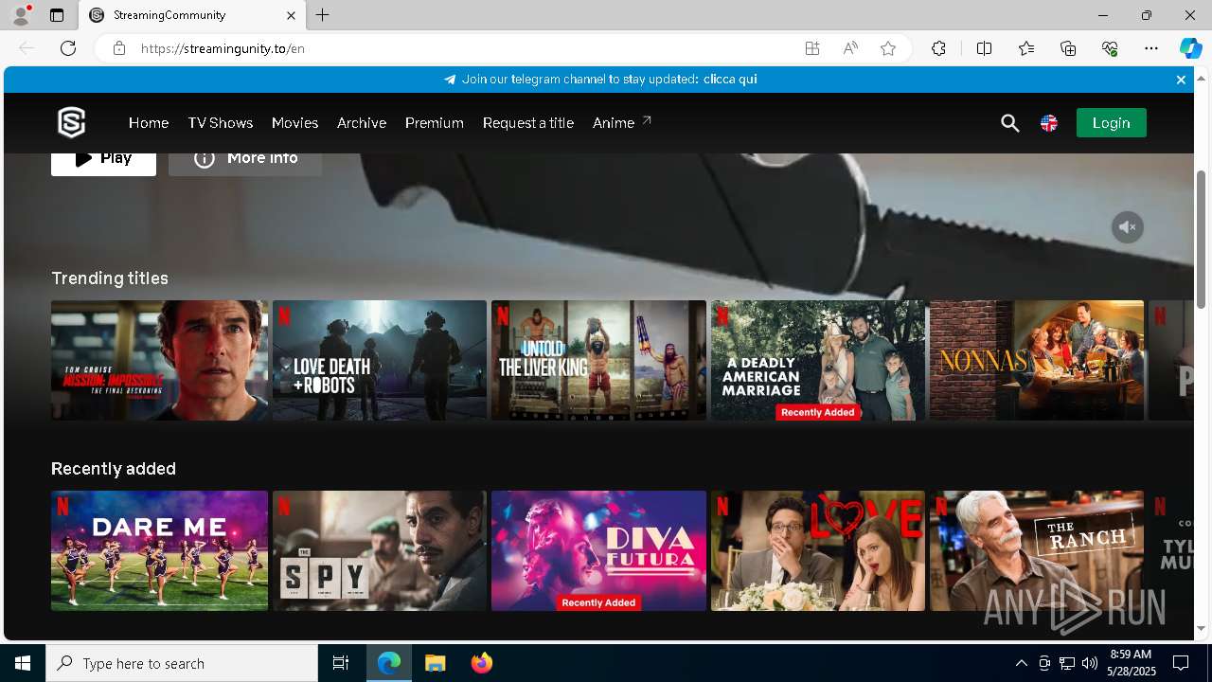Open Mission: Impossible thumbnail
This screenshot has width=1212, height=682.
point(159,360)
